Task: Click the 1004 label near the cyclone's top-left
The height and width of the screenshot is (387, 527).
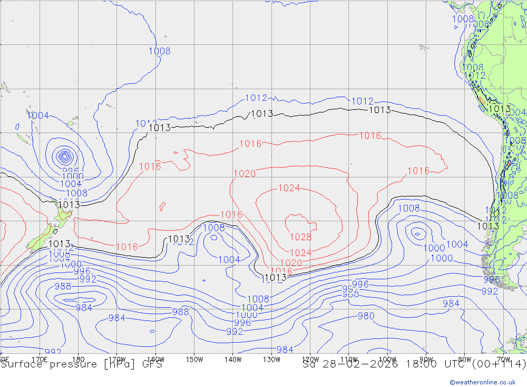Action: (x=38, y=116)
